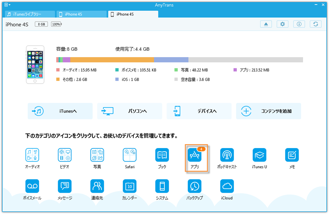Click the コンテンツを追加 button

[x=268, y=111]
